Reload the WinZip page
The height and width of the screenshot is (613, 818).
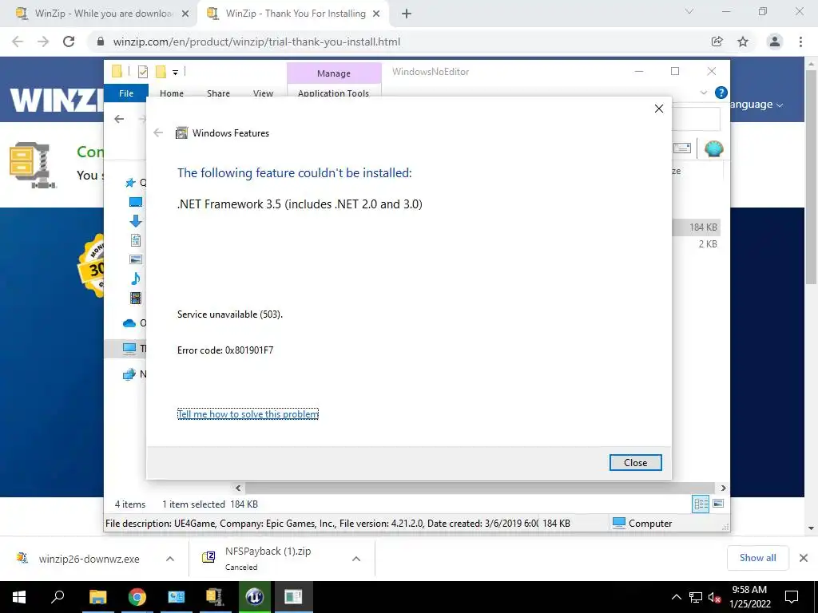69,42
